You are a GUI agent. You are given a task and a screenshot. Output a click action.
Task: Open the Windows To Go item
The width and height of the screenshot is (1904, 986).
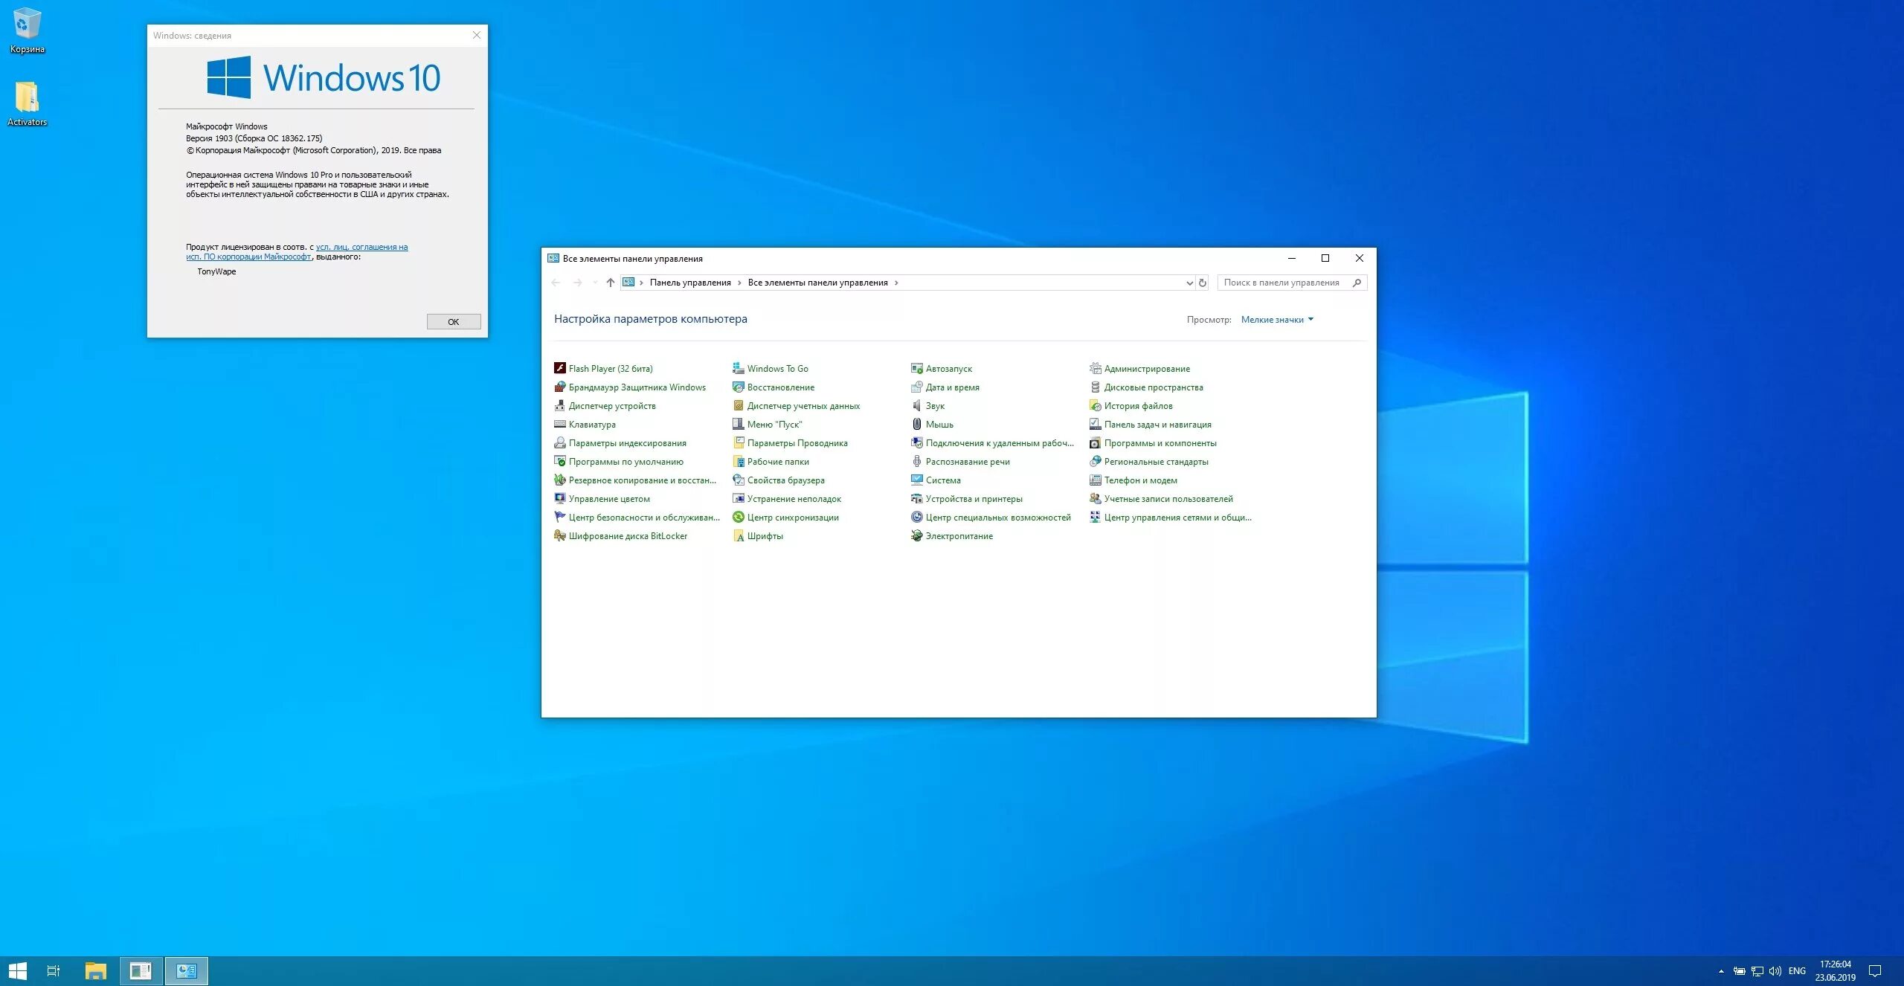[776, 368]
